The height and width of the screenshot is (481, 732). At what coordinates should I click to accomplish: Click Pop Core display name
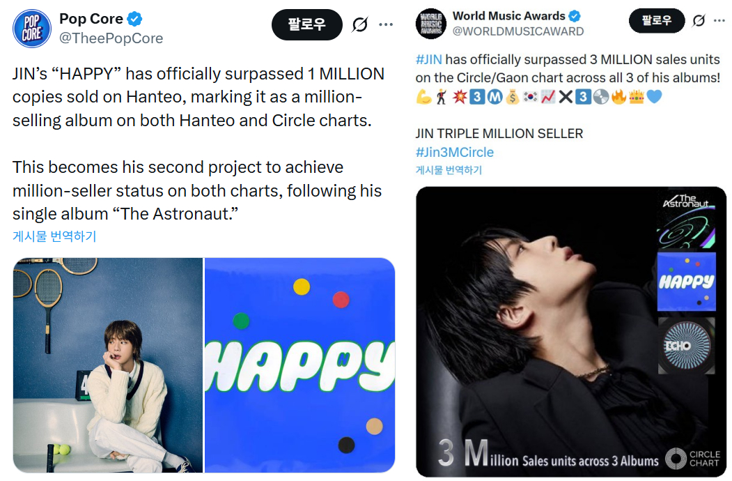(x=91, y=19)
